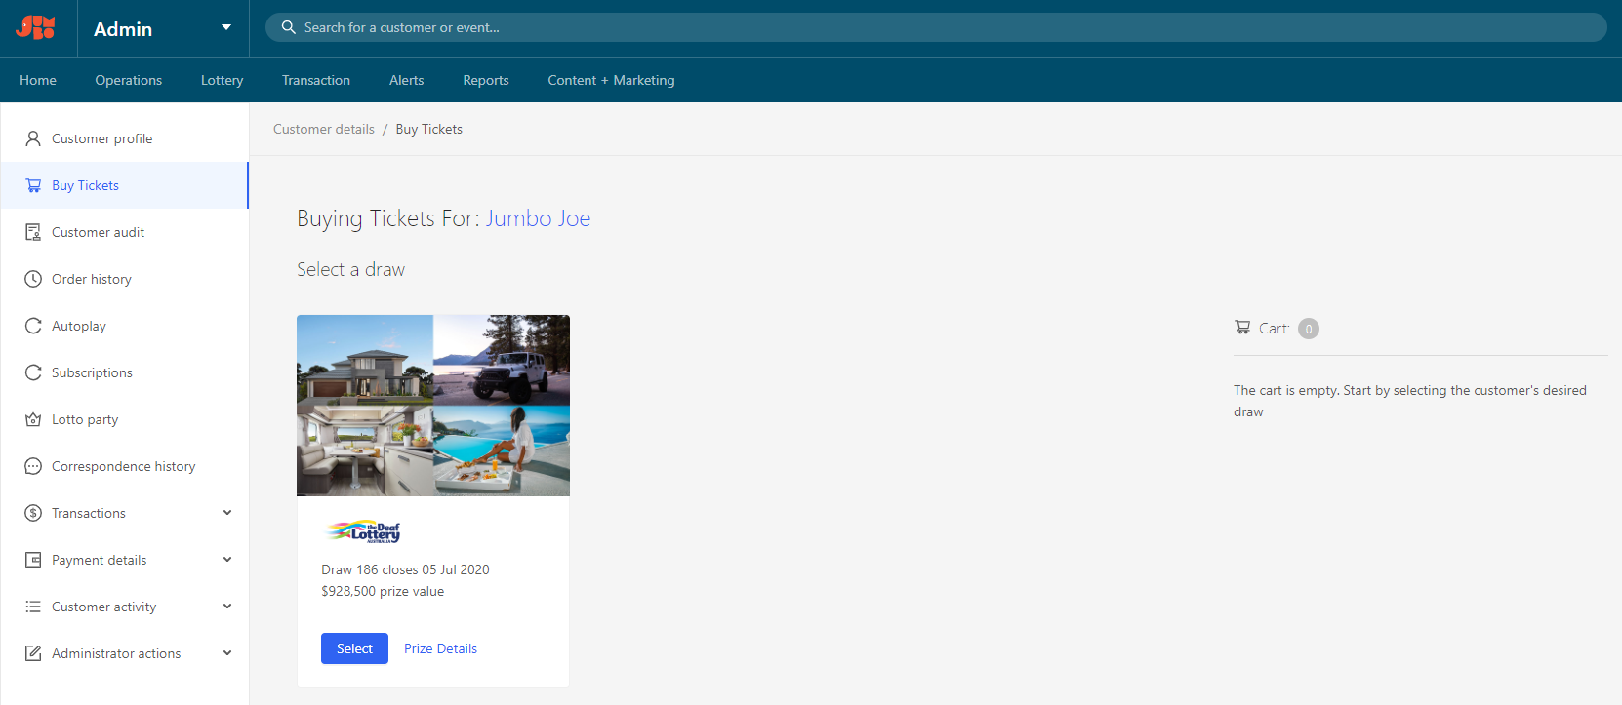Screen dimensions: 1622x705
Task: Click the Administrator actions edit icon
Action: [33, 653]
